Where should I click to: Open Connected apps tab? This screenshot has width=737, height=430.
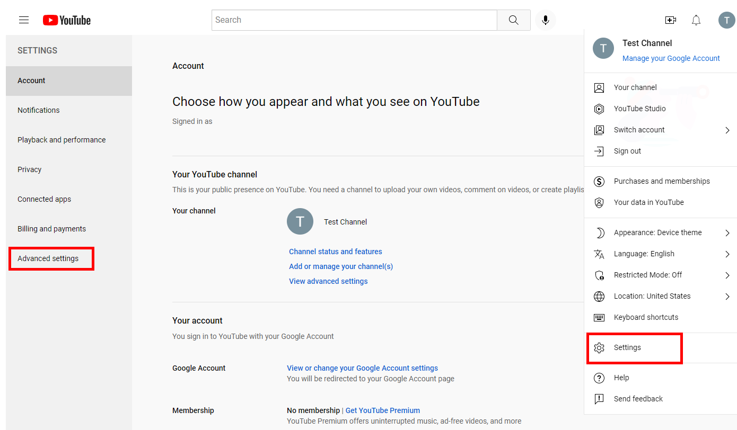(69, 199)
